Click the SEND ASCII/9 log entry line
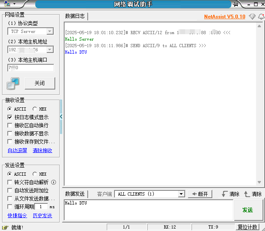265x231 pixels. tap(136, 46)
